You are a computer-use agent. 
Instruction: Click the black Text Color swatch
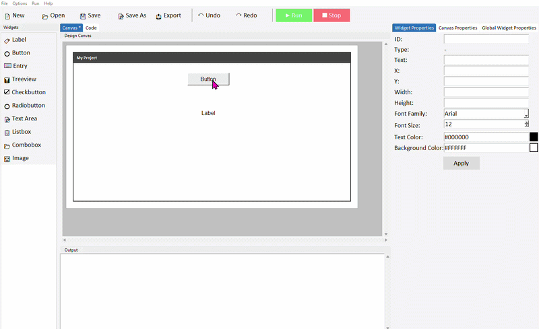534,137
